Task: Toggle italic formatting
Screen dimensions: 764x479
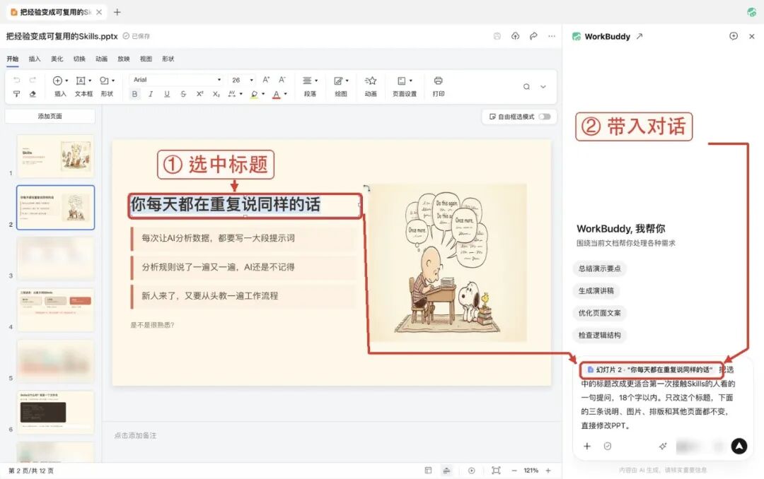Action: coord(151,94)
